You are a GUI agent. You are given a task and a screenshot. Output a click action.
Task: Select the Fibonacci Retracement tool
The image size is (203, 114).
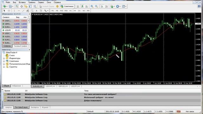click(x=32, y=10)
